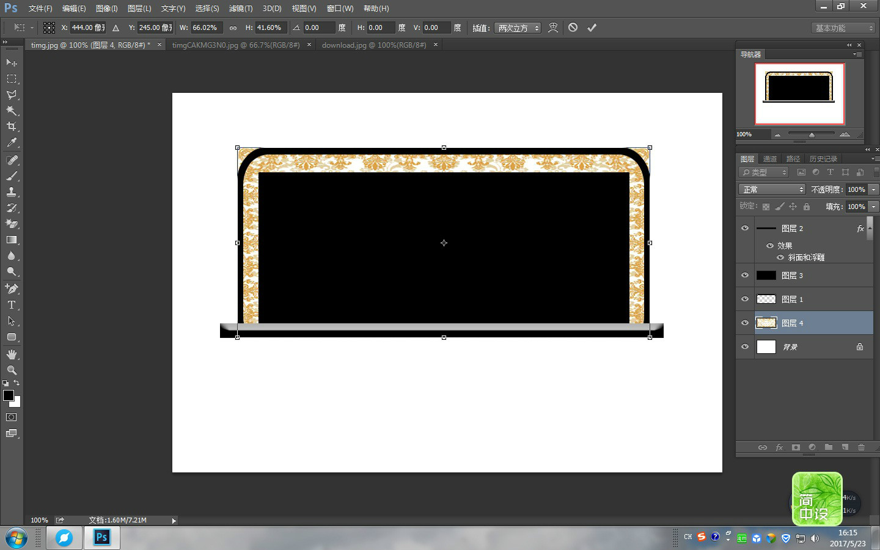Select the Healing Brush tool

tap(12, 160)
